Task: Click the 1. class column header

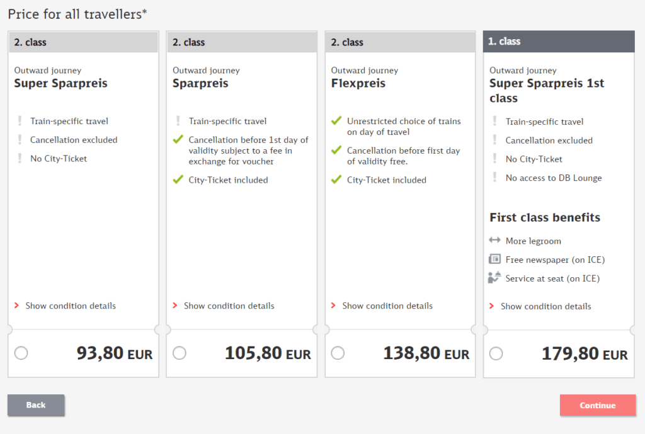Action: [x=558, y=41]
